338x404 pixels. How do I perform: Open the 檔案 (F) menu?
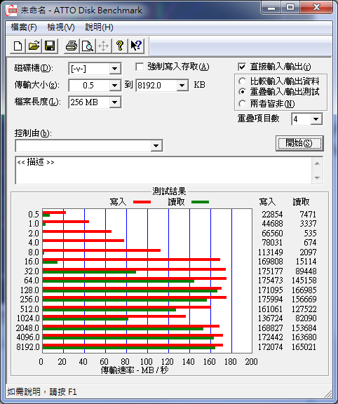(24, 27)
